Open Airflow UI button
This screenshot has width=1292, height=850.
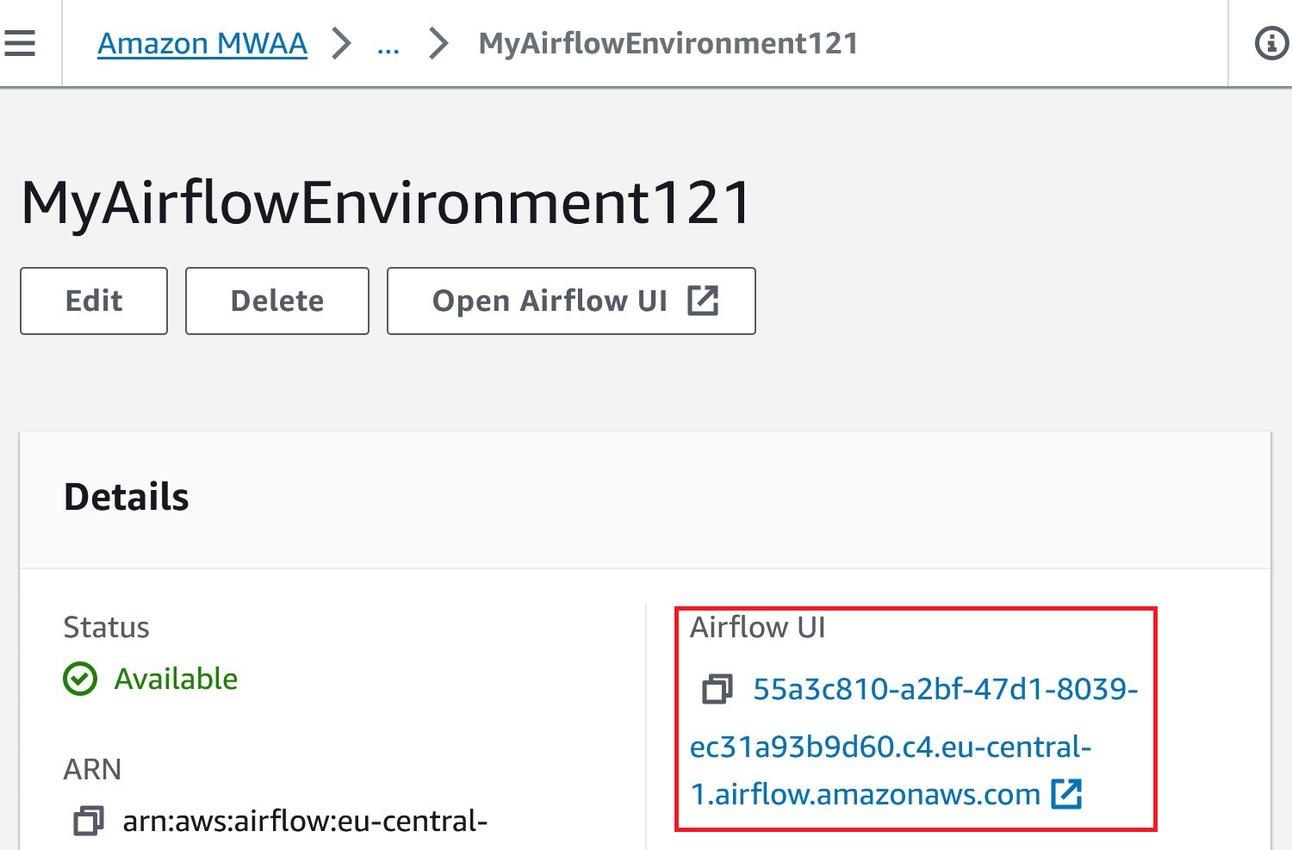[x=571, y=301]
